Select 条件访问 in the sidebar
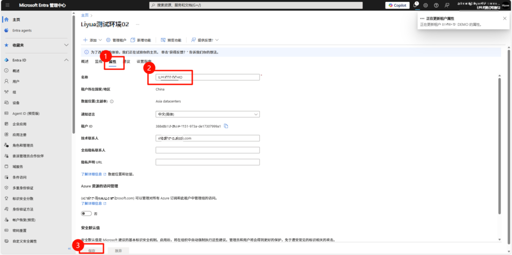The height and width of the screenshot is (255, 512). [x=19, y=177]
